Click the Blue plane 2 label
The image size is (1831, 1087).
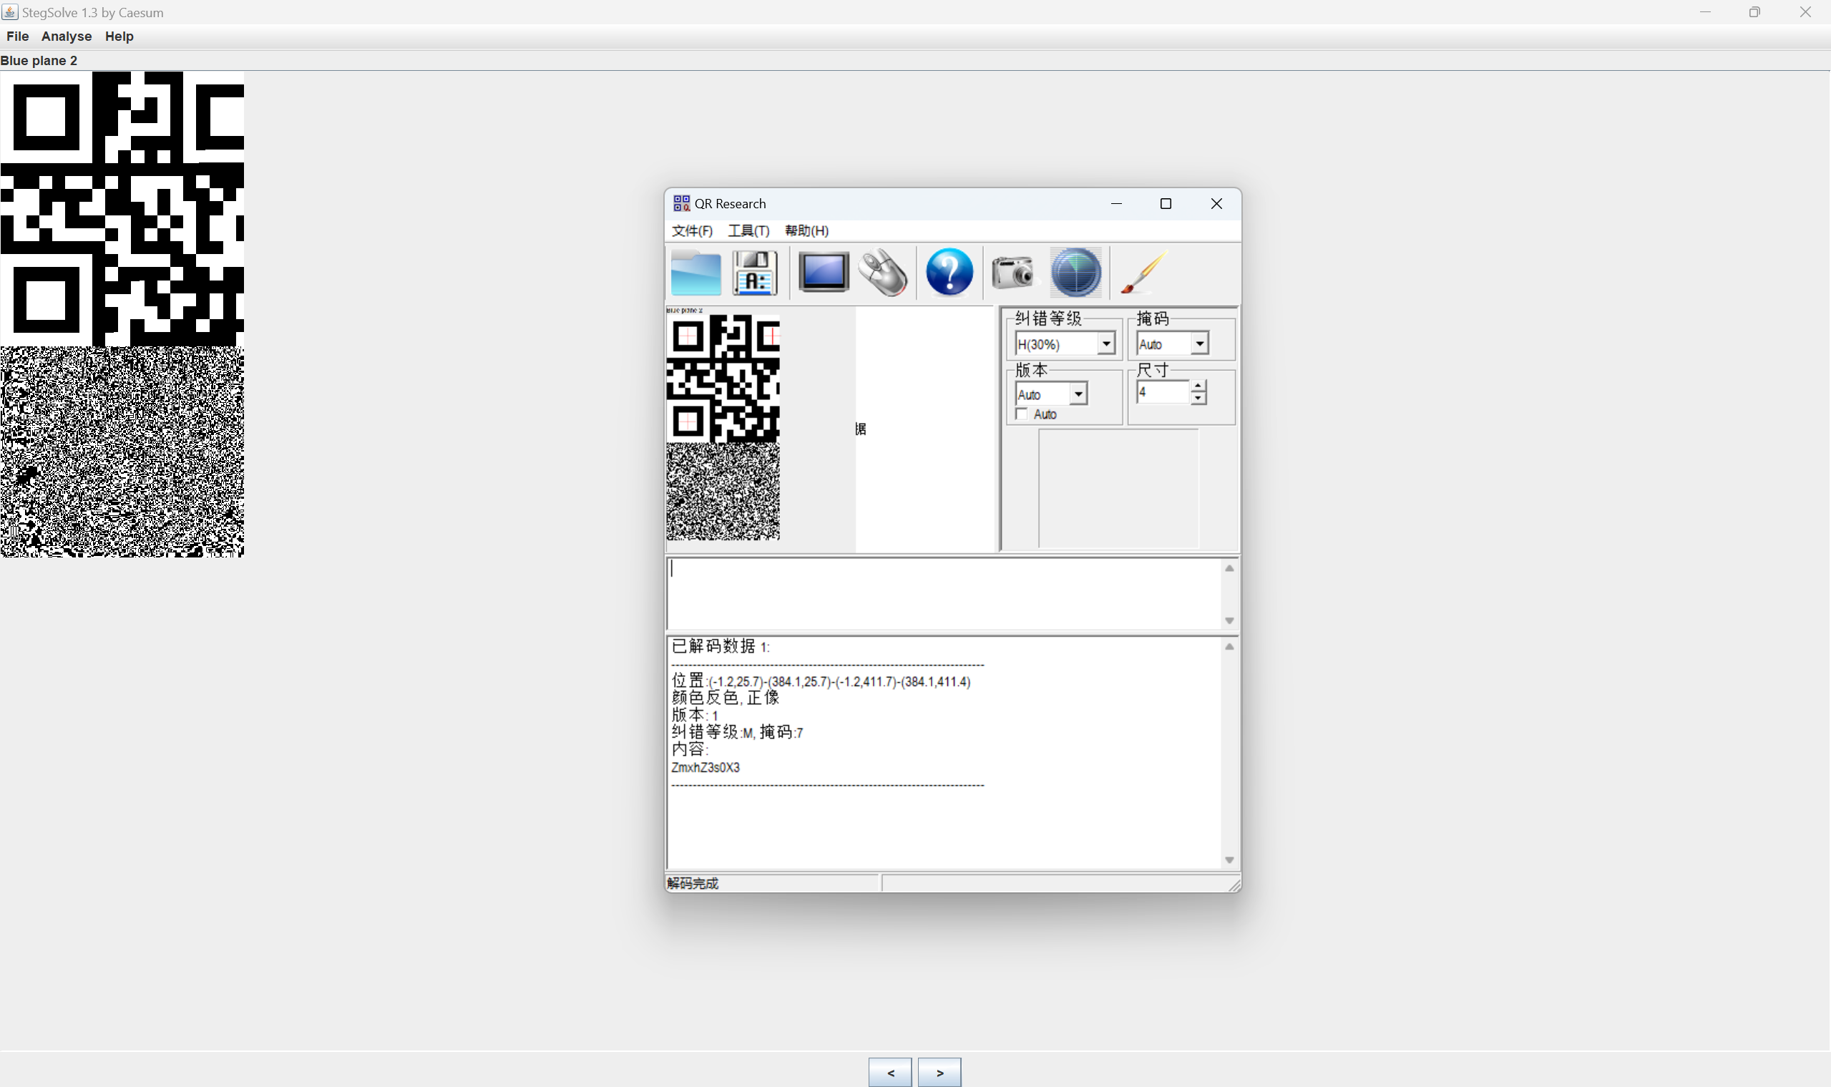click(39, 60)
